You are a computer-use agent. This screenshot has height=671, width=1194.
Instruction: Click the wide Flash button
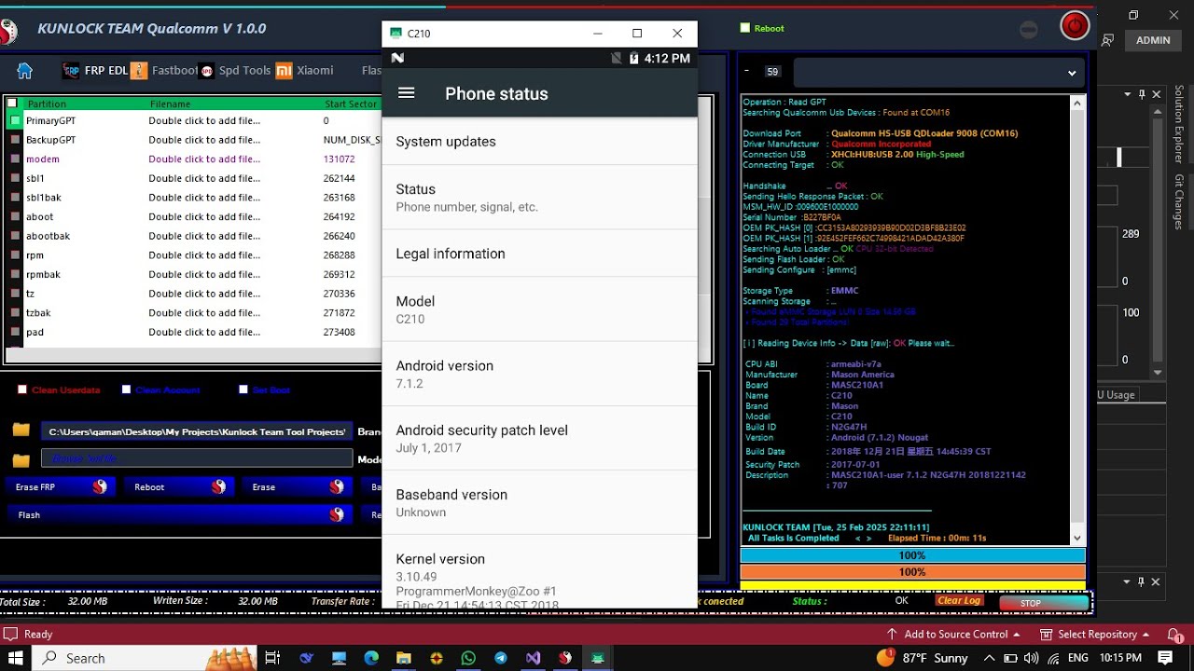click(179, 514)
